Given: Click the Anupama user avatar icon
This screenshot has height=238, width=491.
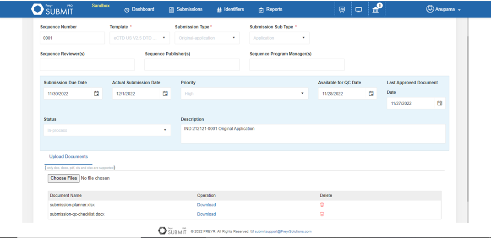Looking at the screenshot, I should pos(430,9).
